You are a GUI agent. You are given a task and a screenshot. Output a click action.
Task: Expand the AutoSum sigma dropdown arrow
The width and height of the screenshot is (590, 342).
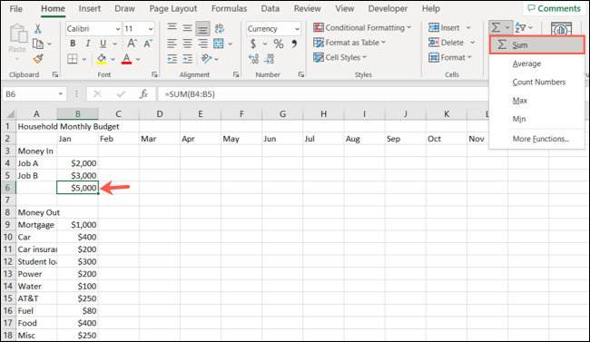coord(507,28)
